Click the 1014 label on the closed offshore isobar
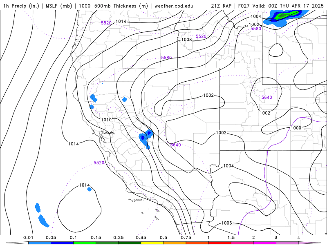 tap(85, 185)
